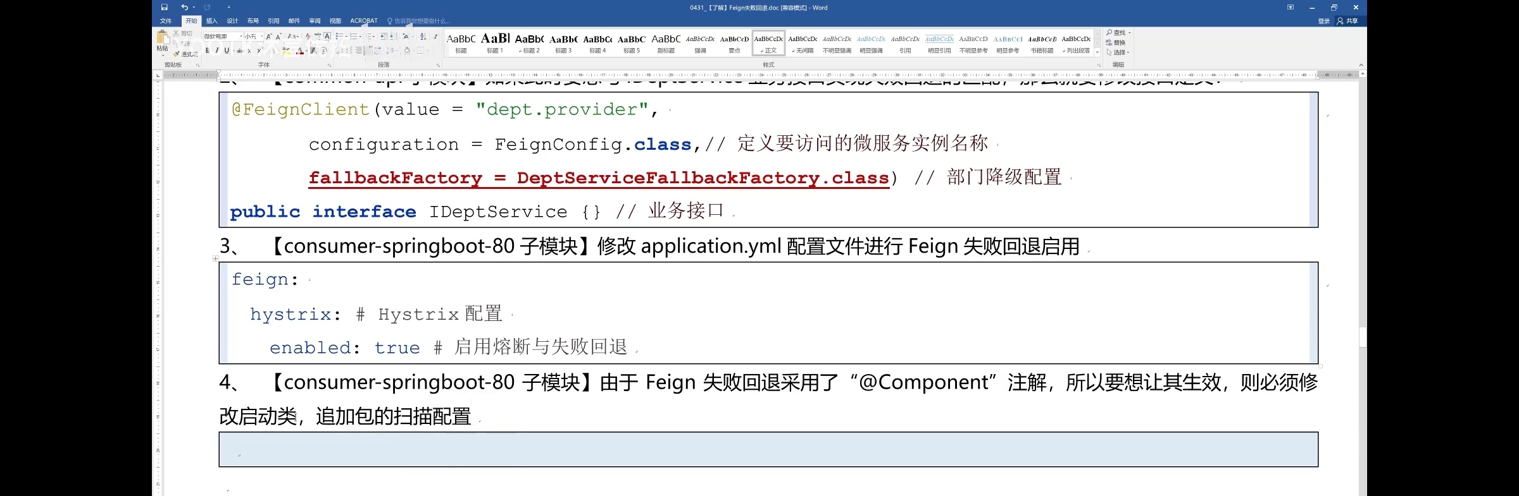The height and width of the screenshot is (496, 1519).
Task: Toggle Strikethrough formatting
Action: 240,51
